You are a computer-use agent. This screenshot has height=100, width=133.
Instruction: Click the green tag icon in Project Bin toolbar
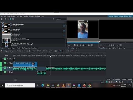click(x=11, y=19)
